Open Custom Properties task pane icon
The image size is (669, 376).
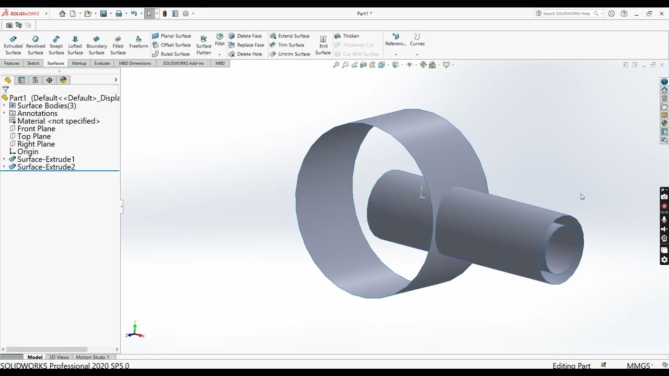click(x=664, y=132)
